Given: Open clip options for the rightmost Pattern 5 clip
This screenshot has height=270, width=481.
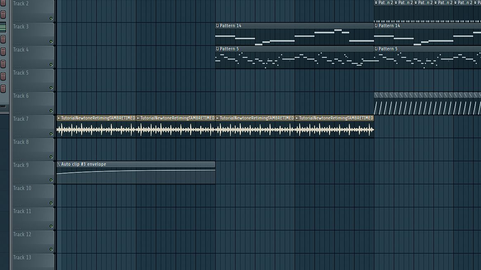Looking at the screenshot, I should click(376, 49).
